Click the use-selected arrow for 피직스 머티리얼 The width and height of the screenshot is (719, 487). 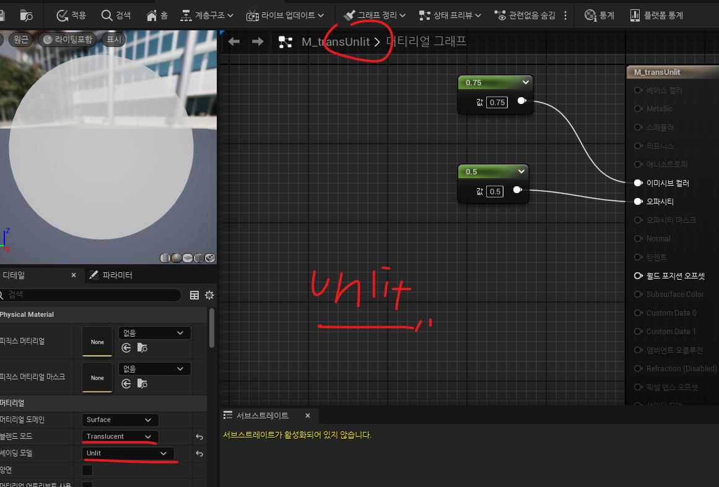(x=126, y=348)
